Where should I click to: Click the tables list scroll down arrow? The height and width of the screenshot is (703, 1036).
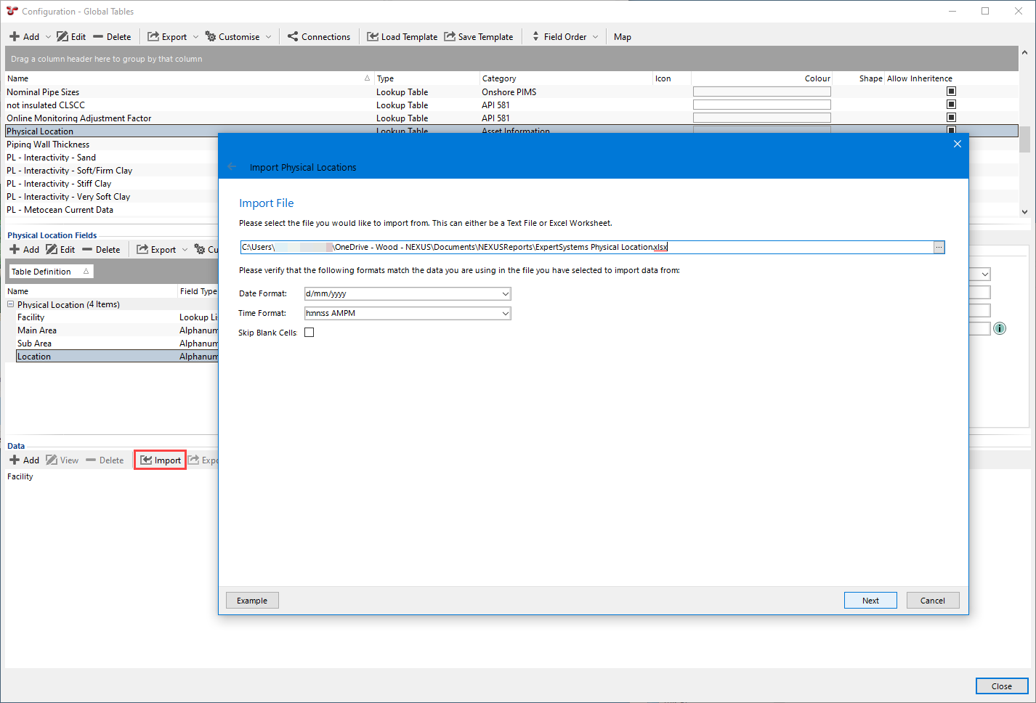(x=1024, y=212)
